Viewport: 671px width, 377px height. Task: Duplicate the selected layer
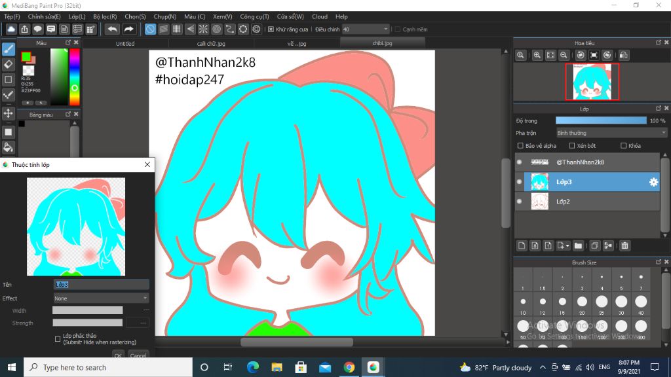pyautogui.click(x=594, y=246)
